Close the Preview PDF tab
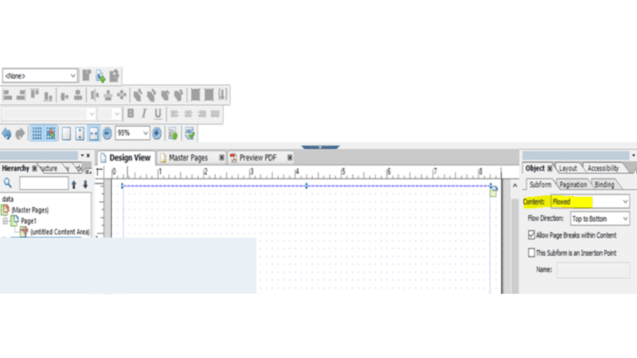637x358 pixels. click(x=290, y=157)
